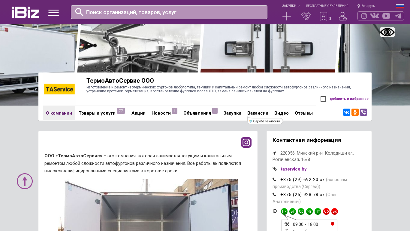Click the 09:00 - 18:00 working hours
410x231 pixels.
[305, 224]
